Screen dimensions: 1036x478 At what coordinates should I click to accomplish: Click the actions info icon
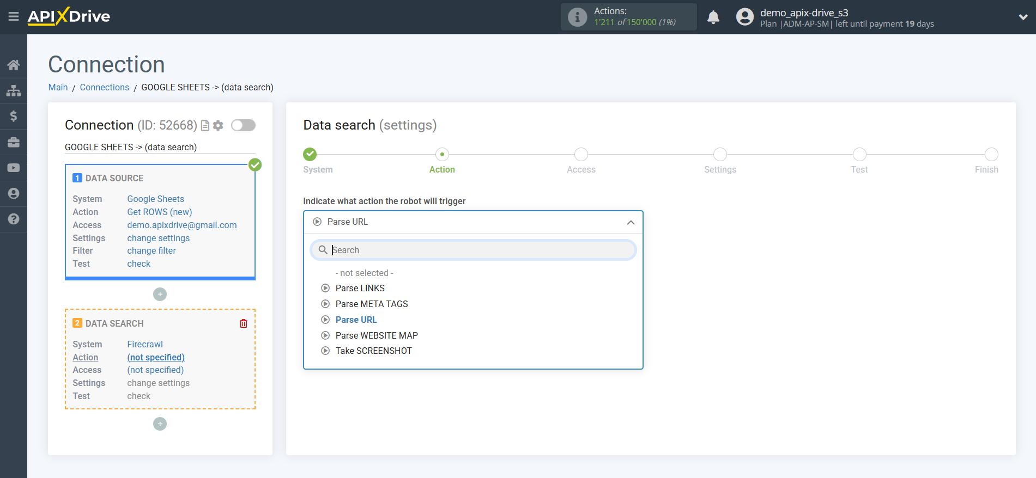click(577, 17)
